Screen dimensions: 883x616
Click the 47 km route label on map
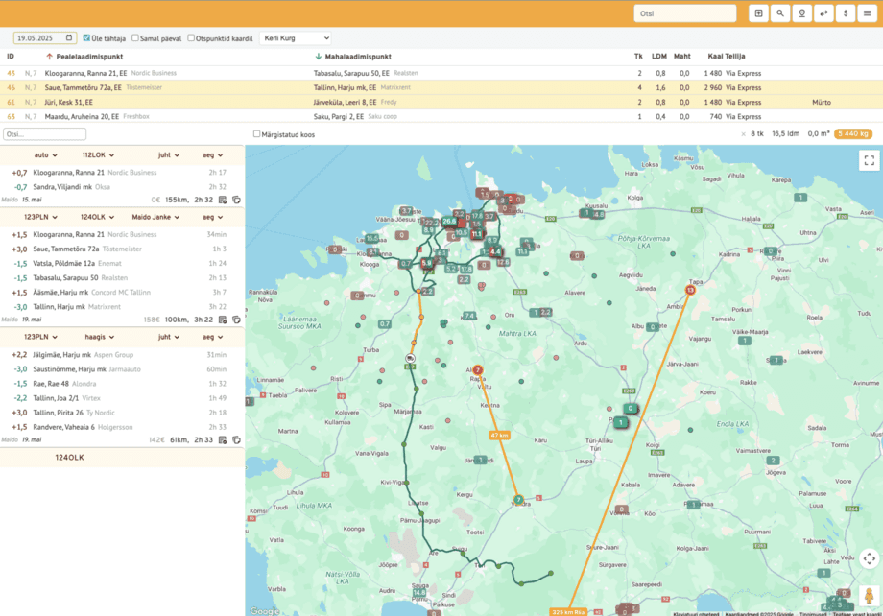pyautogui.click(x=499, y=436)
